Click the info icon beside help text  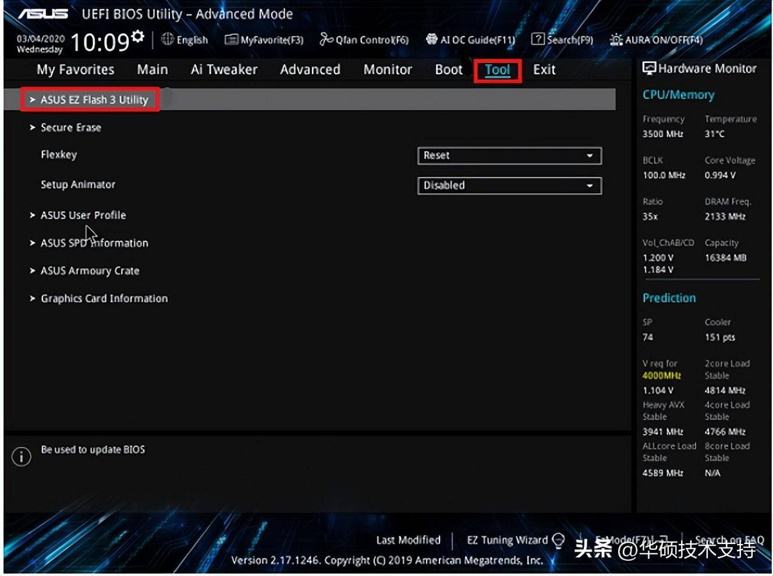(22, 456)
